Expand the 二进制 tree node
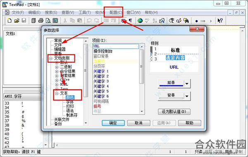 (x=57, y=67)
